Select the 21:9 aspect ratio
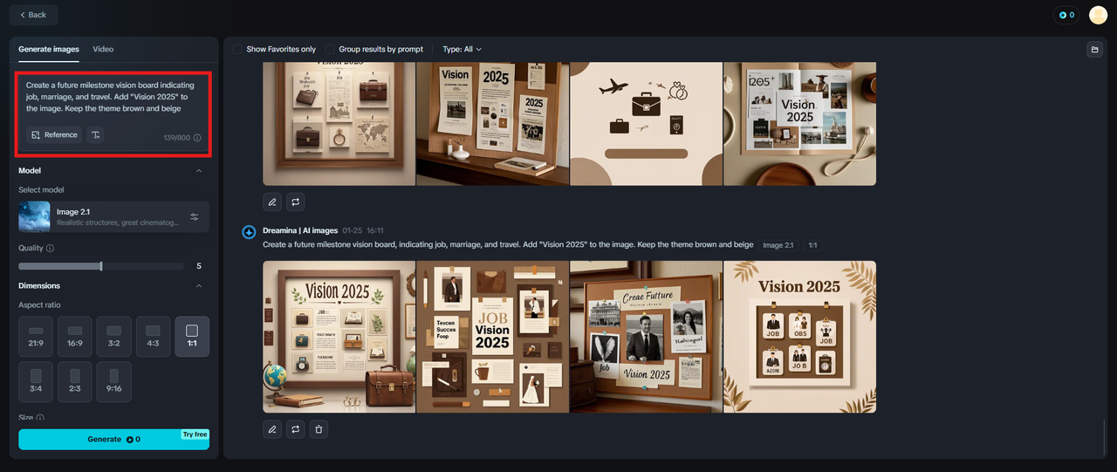Screen dimensions: 1117x472 coord(37,337)
